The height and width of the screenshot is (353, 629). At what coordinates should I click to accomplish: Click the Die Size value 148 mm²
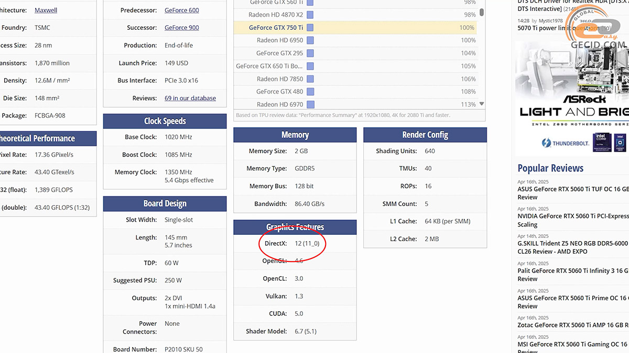pyautogui.click(x=47, y=98)
